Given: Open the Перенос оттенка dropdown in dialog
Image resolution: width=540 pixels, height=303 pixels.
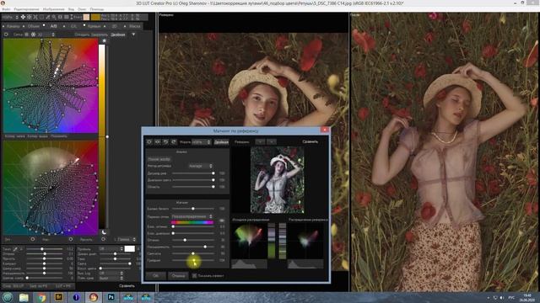Looking at the screenshot, I should coord(192,216).
